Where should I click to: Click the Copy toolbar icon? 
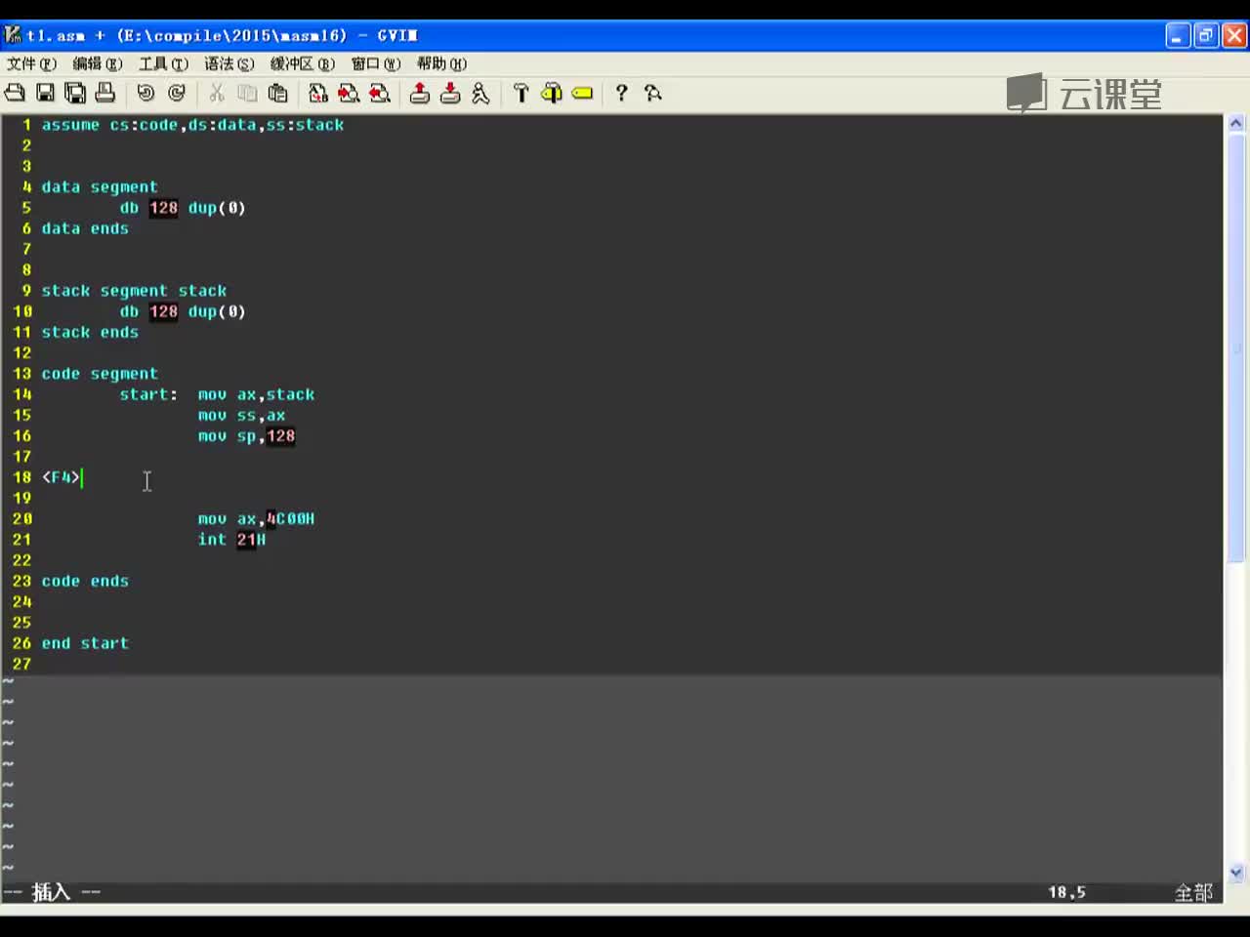[247, 93]
